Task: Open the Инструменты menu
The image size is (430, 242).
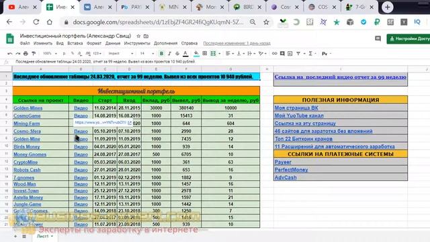Action: [137, 43]
